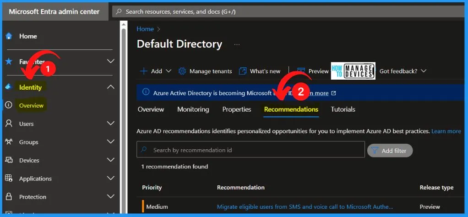Viewport: 468px width, 217px height.
Task: Click the plus icon beside Add
Action: click(x=144, y=71)
